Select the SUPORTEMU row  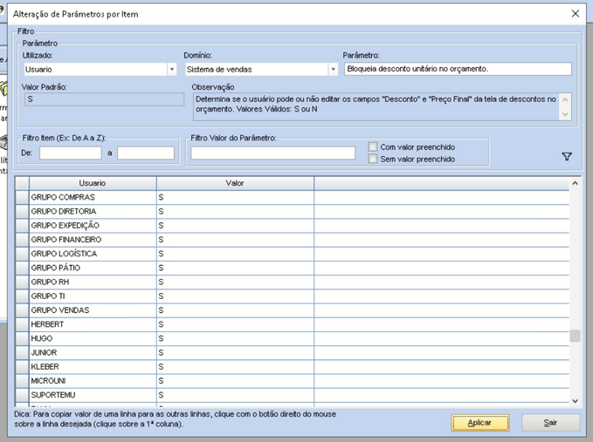click(293, 395)
